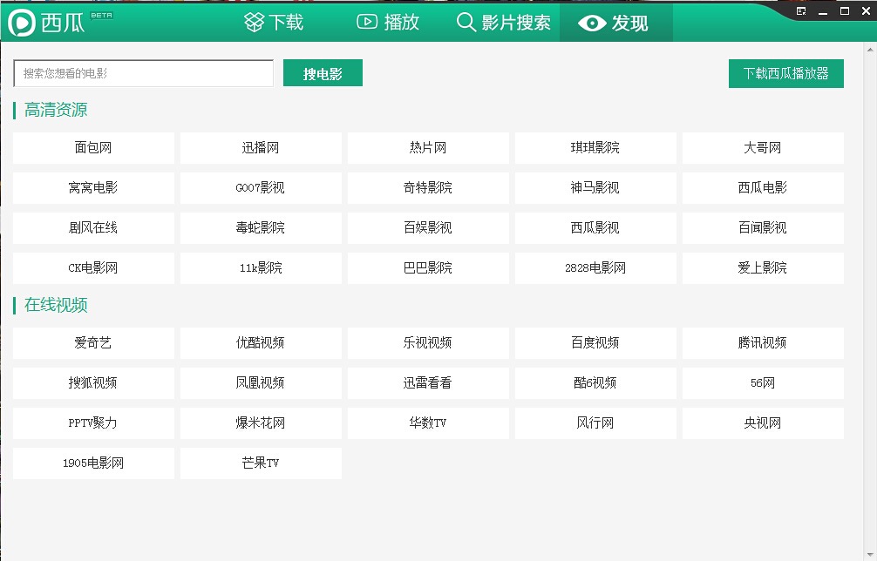The width and height of the screenshot is (877, 561).
Task: Open 爆米花网 video site
Action: (261, 423)
